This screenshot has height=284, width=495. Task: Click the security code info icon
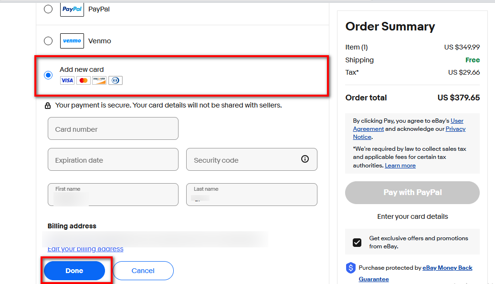click(x=305, y=159)
